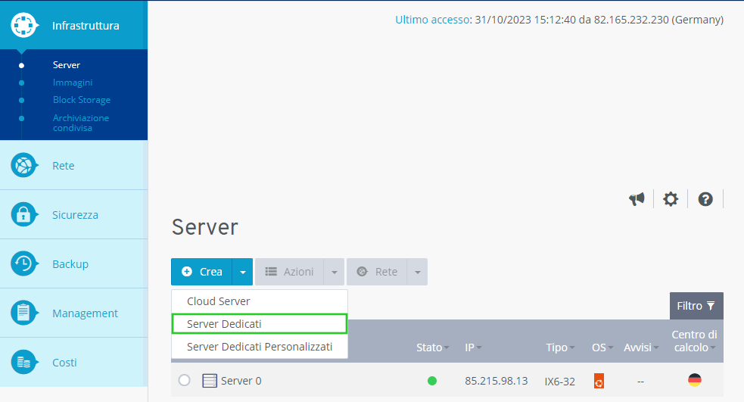Image resolution: width=744 pixels, height=402 pixels.
Task: Open announcements megaphone icon
Action: pyautogui.click(x=637, y=199)
